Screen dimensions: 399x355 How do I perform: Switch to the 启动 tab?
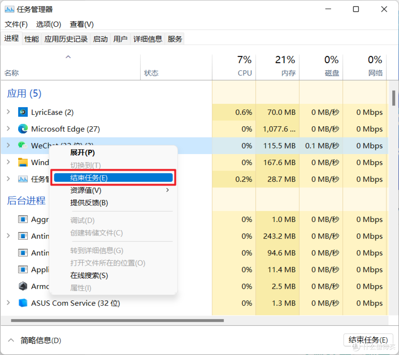tap(100, 39)
